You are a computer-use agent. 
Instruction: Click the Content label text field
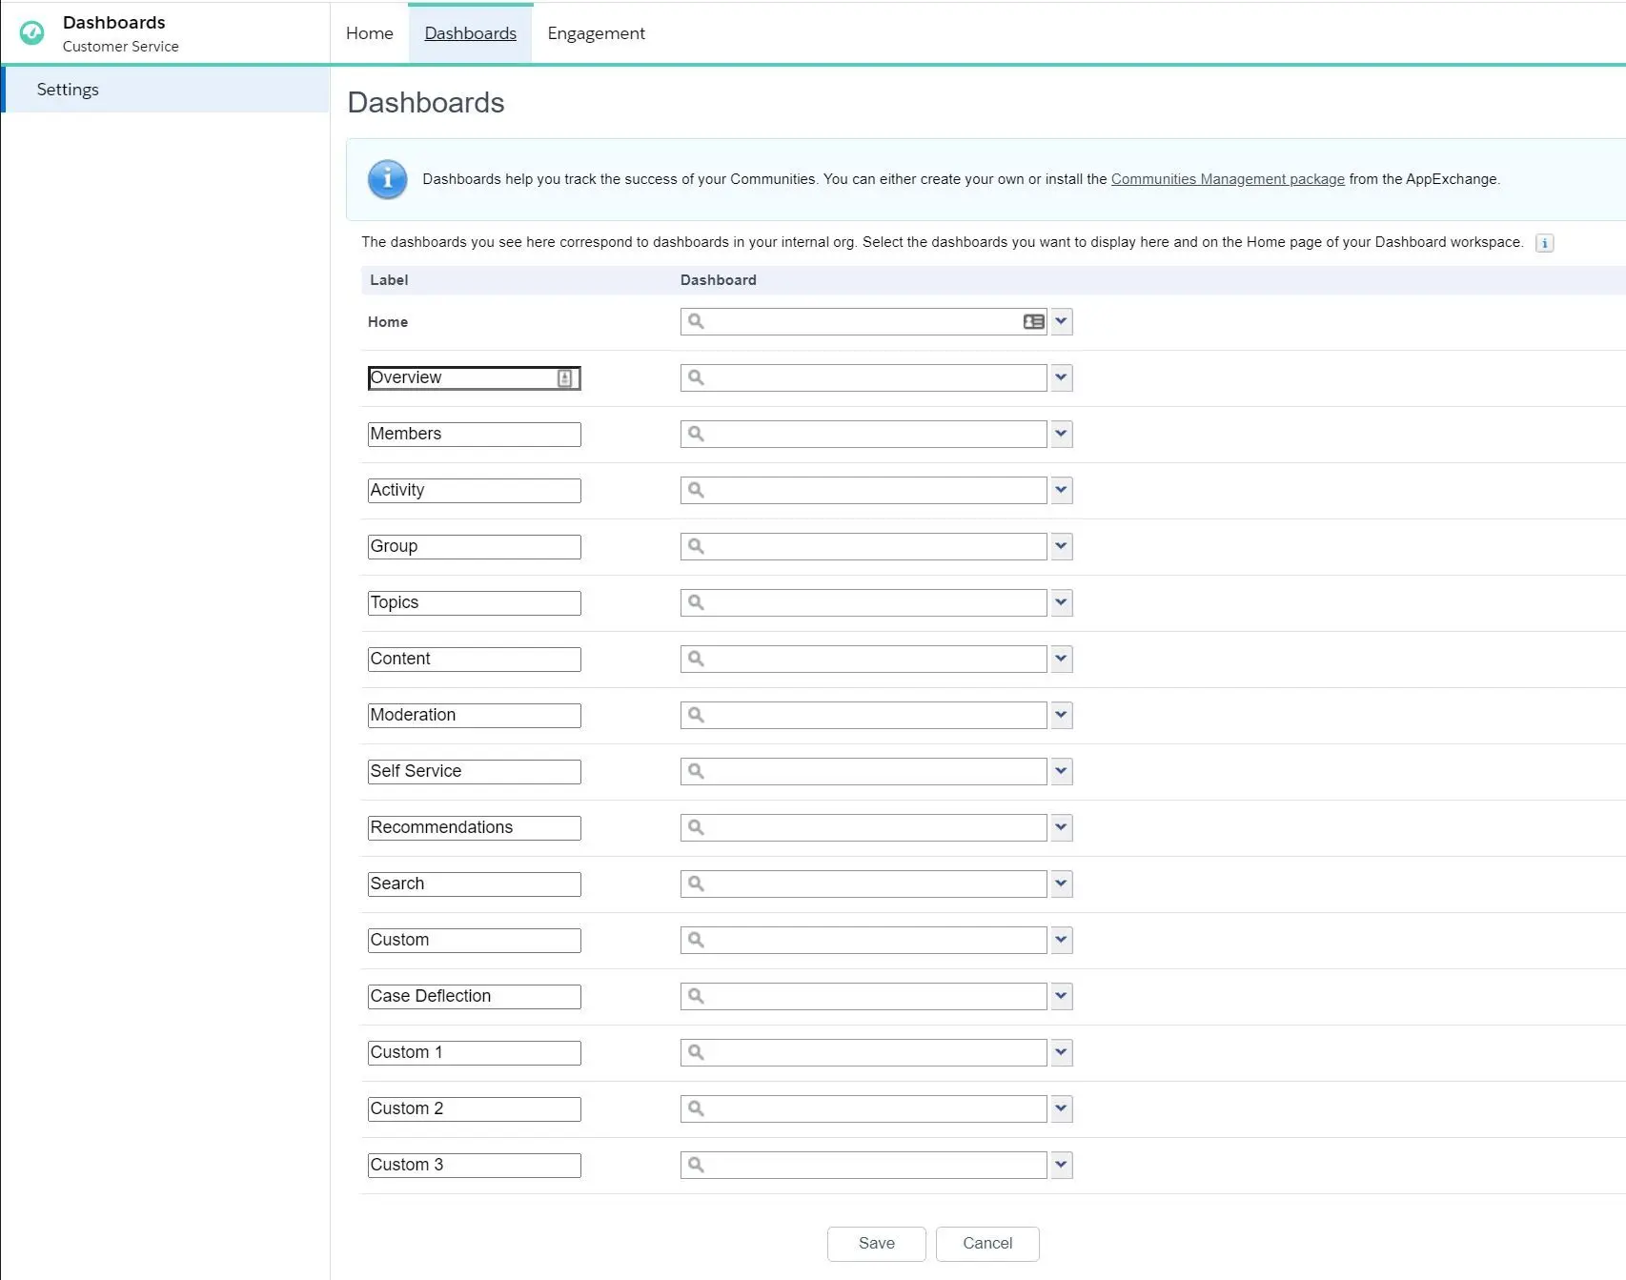point(474,660)
